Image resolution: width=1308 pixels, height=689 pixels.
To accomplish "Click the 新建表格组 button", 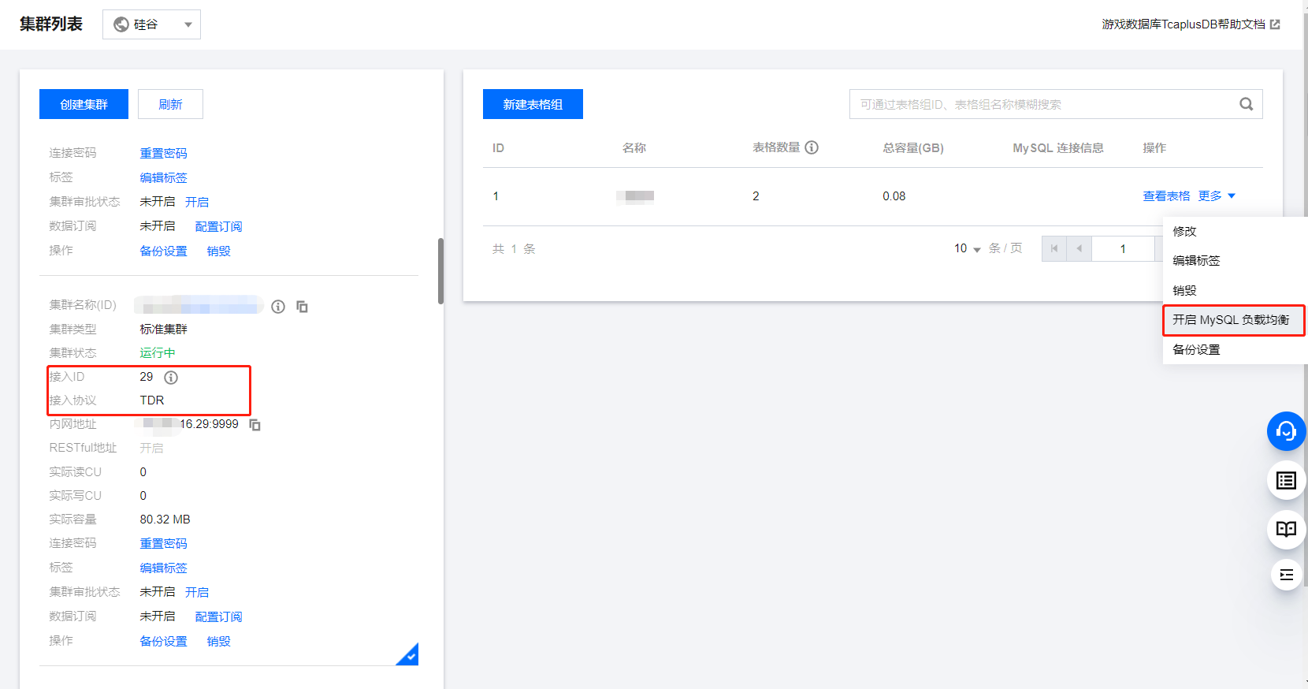I will coord(533,104).
